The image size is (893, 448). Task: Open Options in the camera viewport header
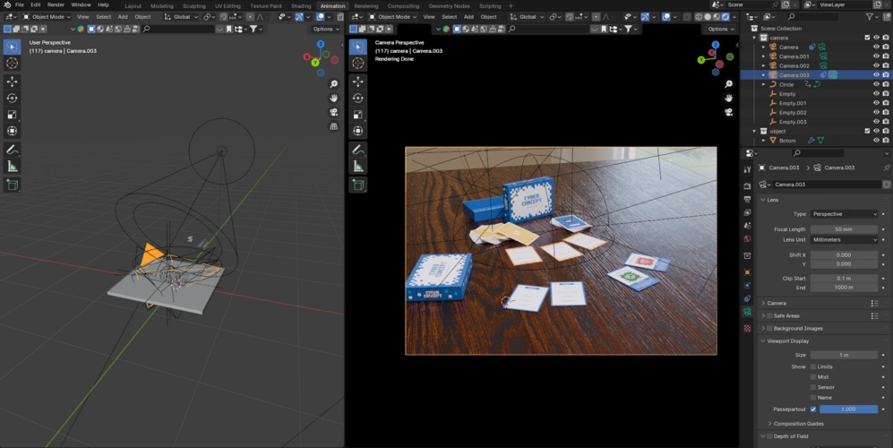click(x=720, y=29)
